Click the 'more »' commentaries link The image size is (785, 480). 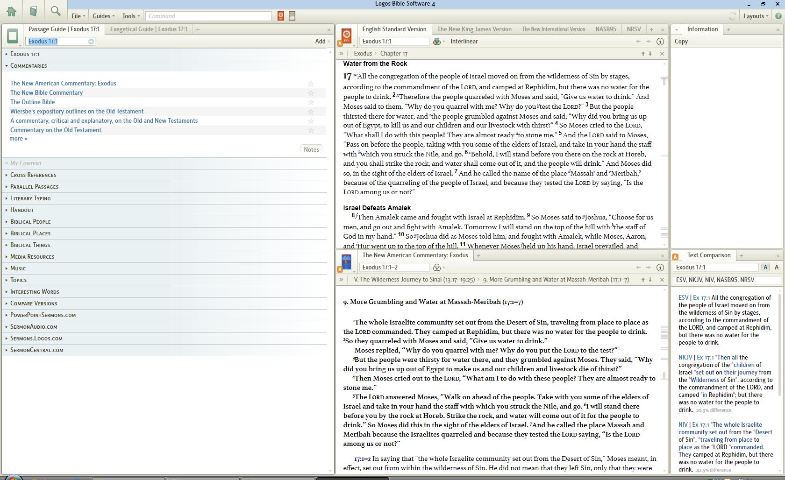coord(19,139)
